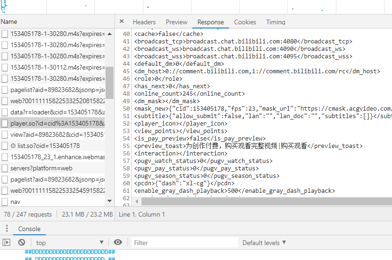The image size is (392, 260).
Task: Toggle the checkbox beside player.so request
Action: [x=5, y=123]
